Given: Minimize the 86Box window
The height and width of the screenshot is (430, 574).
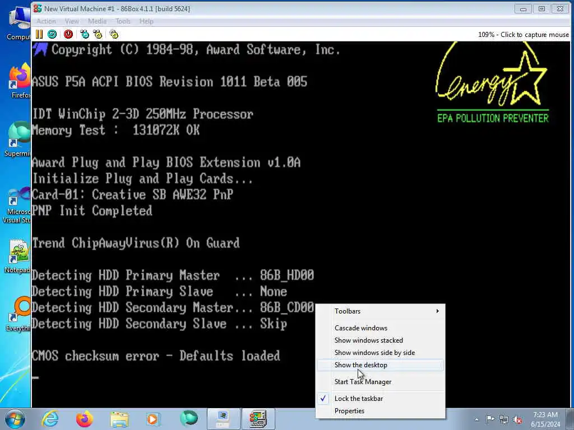Looking at the screenshot, I should pyautogui.click(x=523, y=9).
